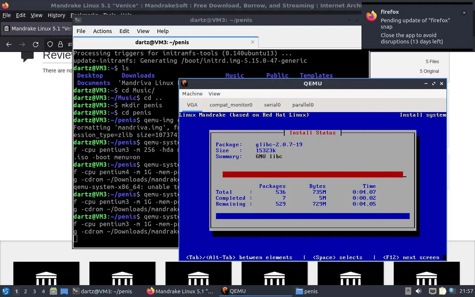Switch to workspace 3 in the pager

click(35, 291)
